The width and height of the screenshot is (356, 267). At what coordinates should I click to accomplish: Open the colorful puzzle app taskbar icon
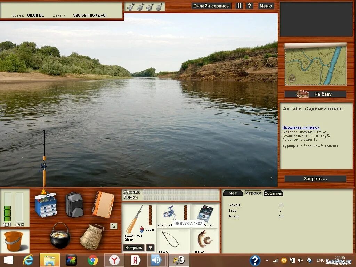(x=71, y=260)
